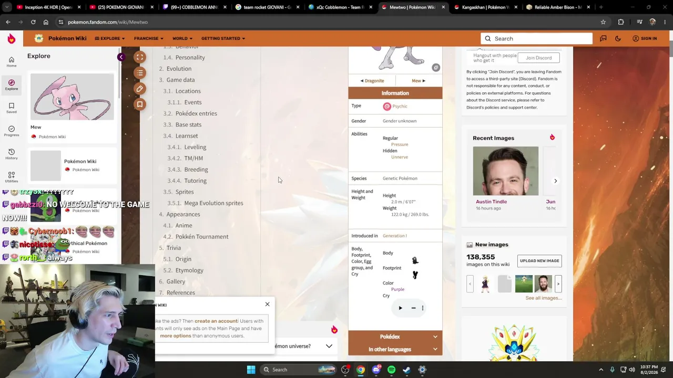The height and width of the screenshot is (378, 673).
Task: Open the Mewtwo image gallery icon
Action: click(x=436, y=68)
